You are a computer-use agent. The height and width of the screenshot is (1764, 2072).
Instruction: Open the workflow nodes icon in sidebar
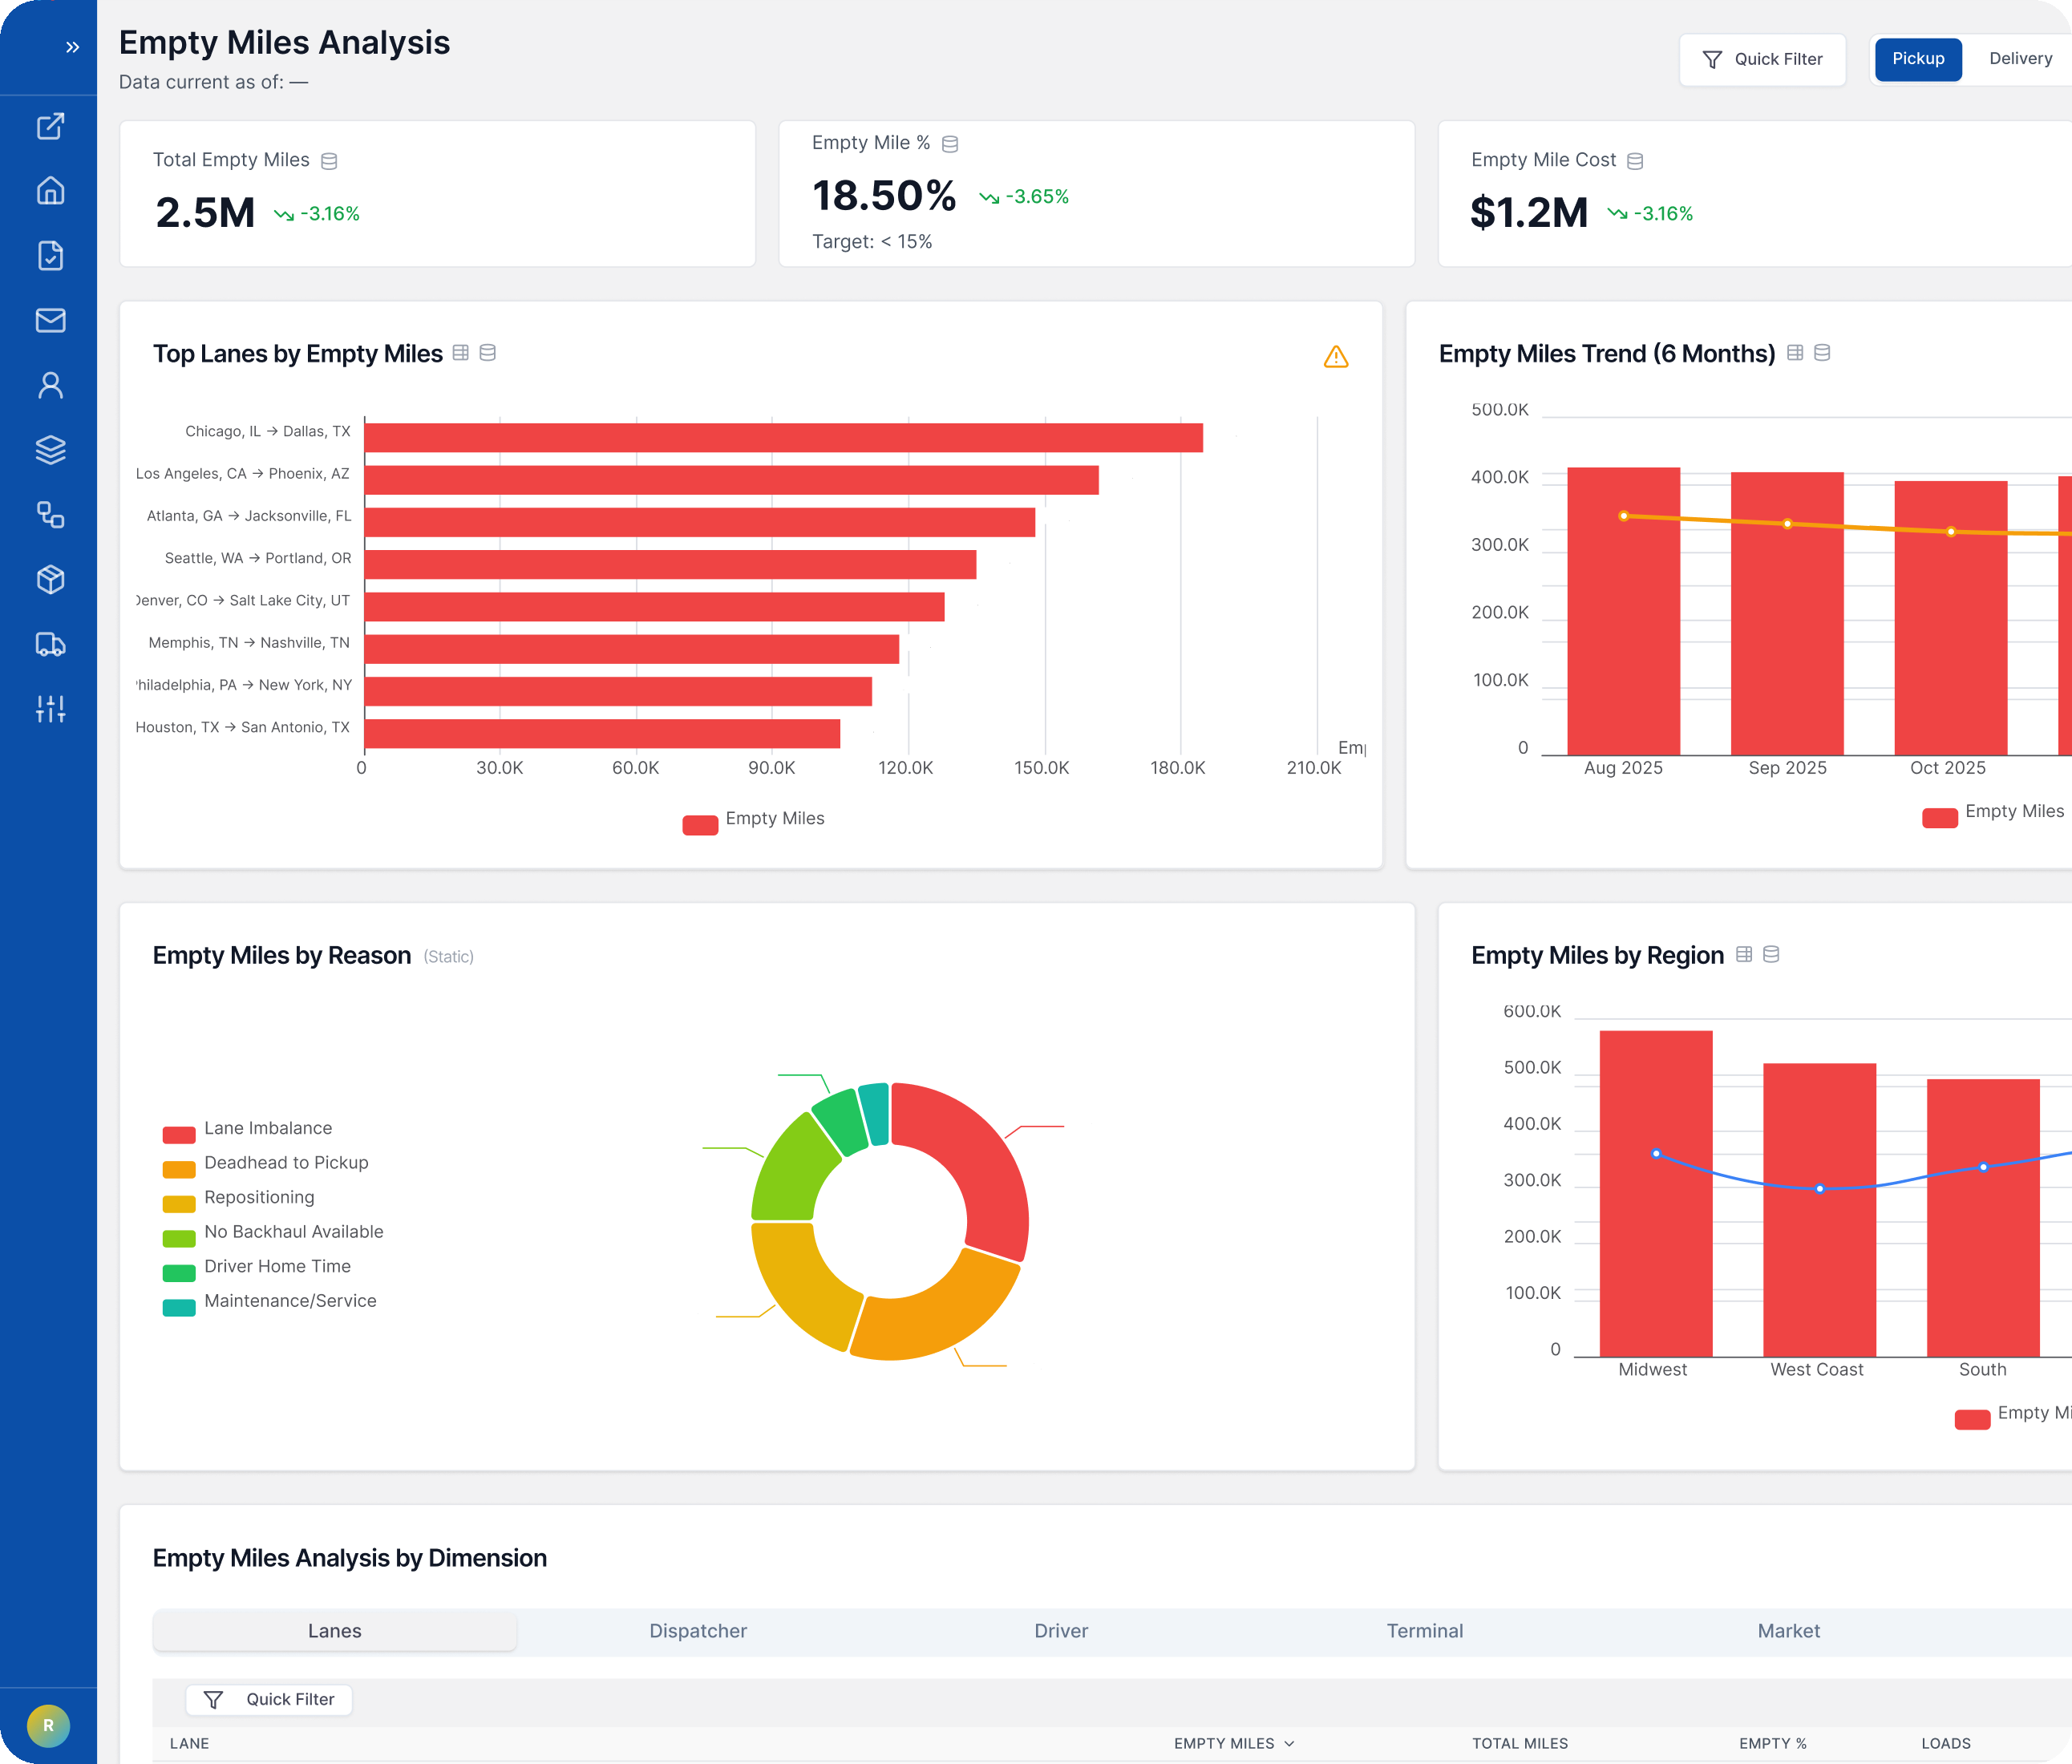50,514
